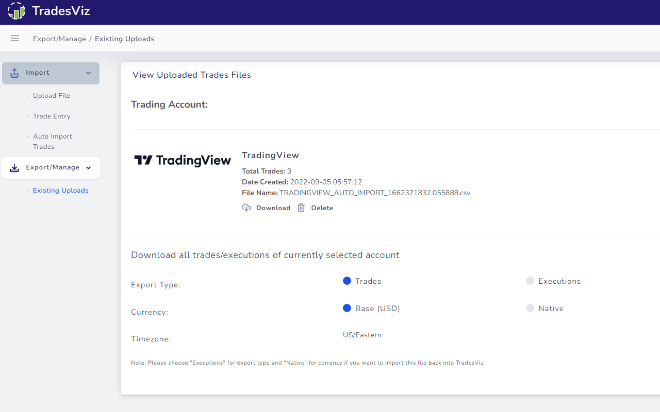The width and height of the screenshot is (660, 412).
Task: Click the TradingView broker logo
Action: click(x=183, y=160)
